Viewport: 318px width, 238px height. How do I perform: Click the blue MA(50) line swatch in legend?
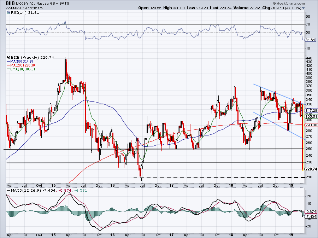coord(8,61)
